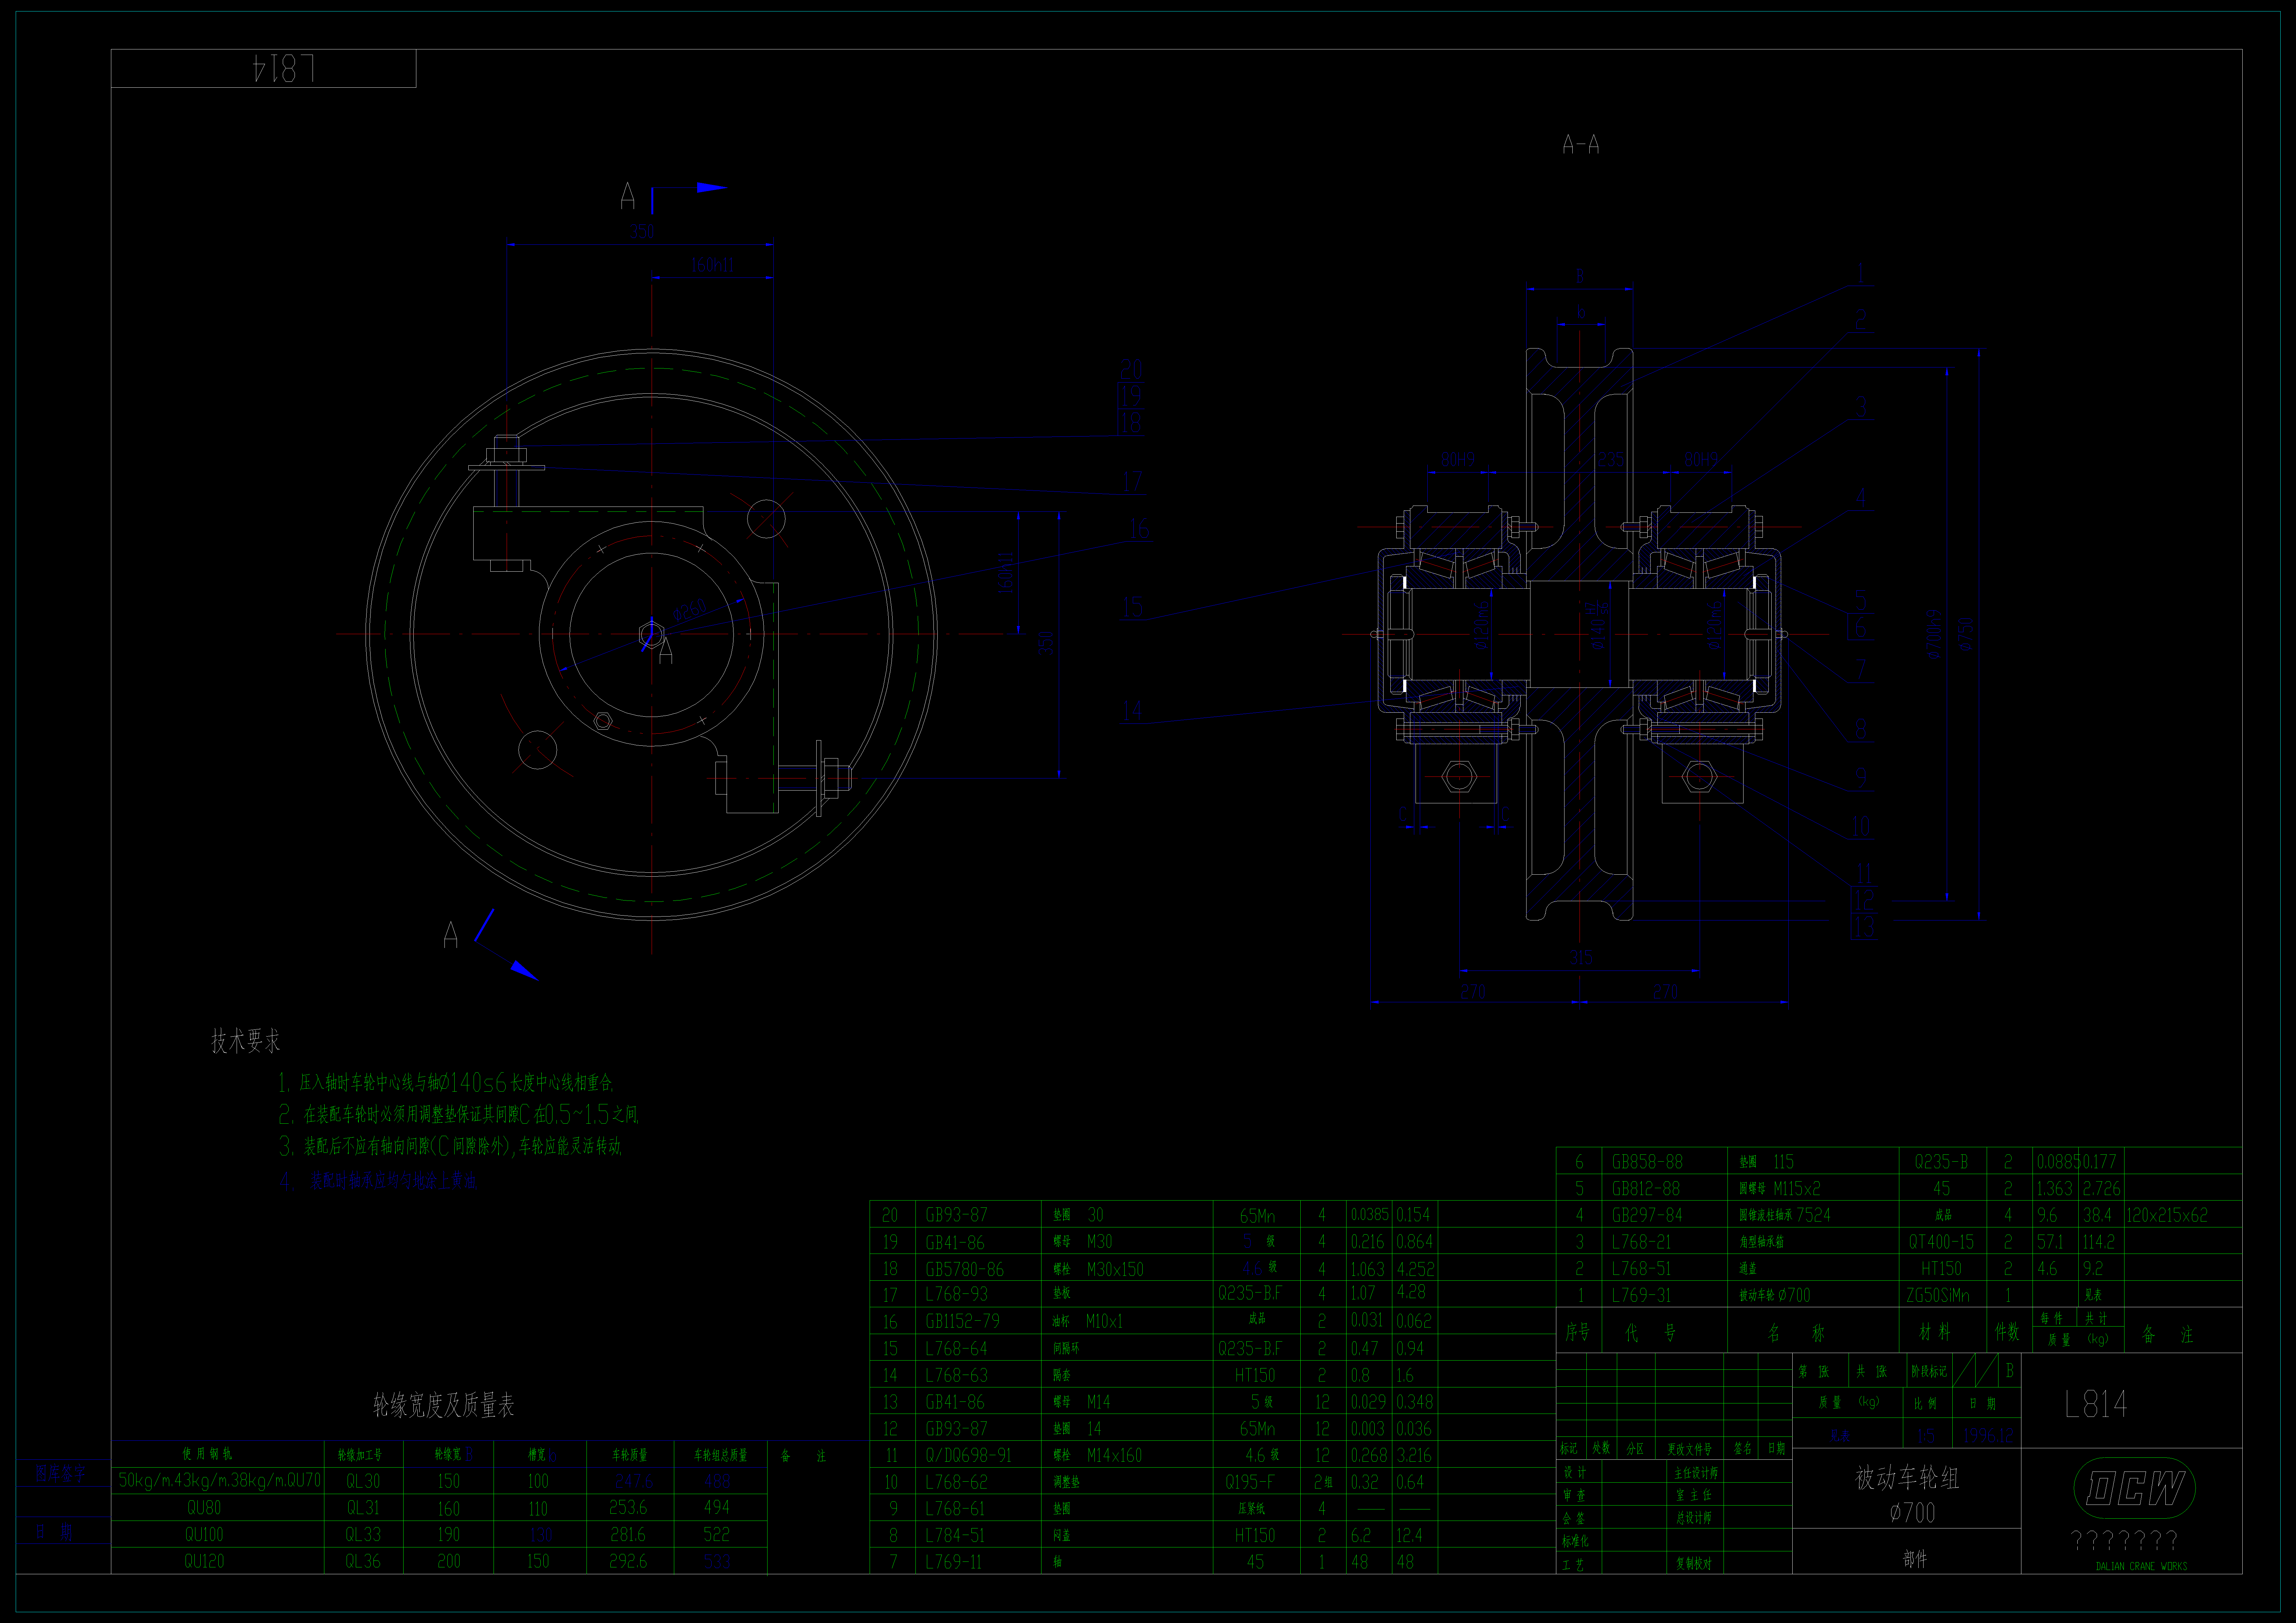Select bolt size M30x150

tap(1115, 1269)
